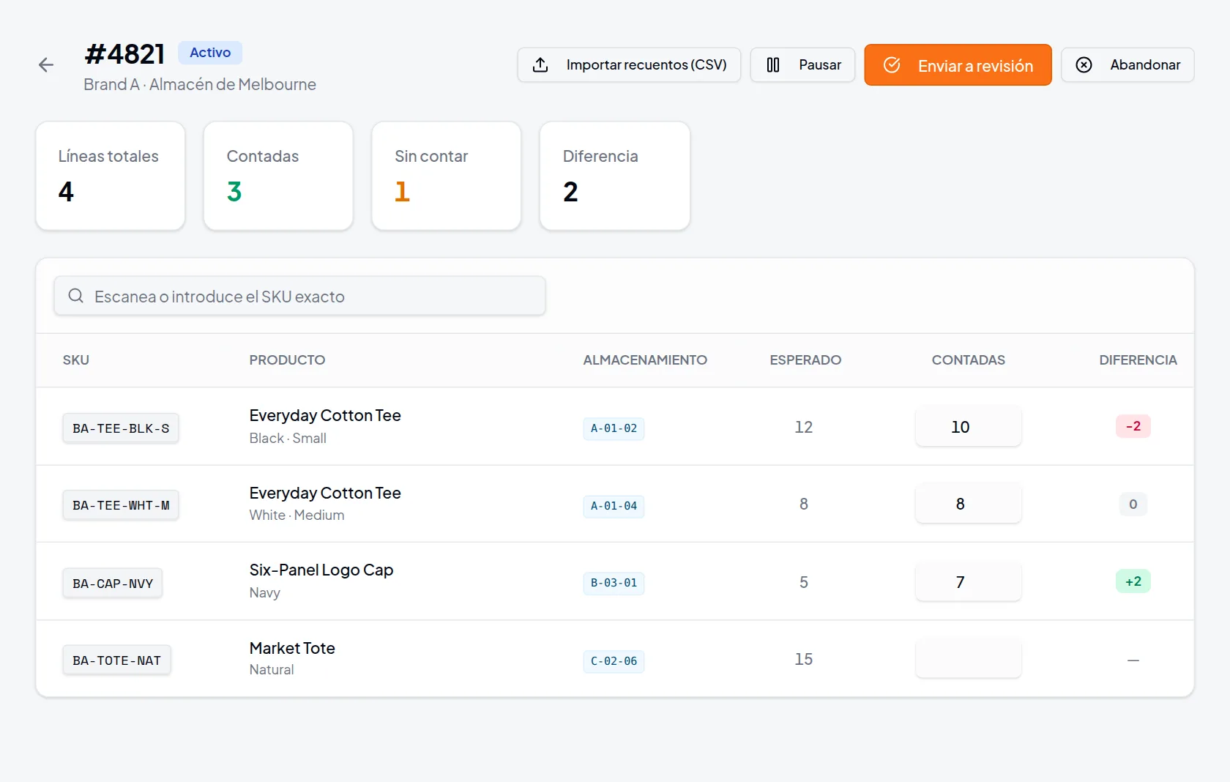Select the Sin contar summary card
The image size is (1230, 782).
pyautogui.click(x=447, y=176)
